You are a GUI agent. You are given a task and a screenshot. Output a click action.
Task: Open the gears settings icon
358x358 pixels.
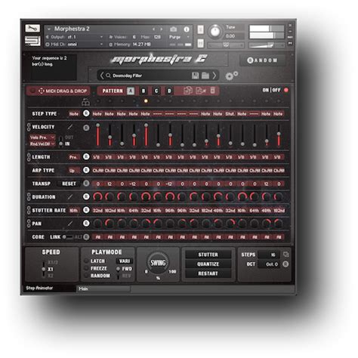point(231,76)
